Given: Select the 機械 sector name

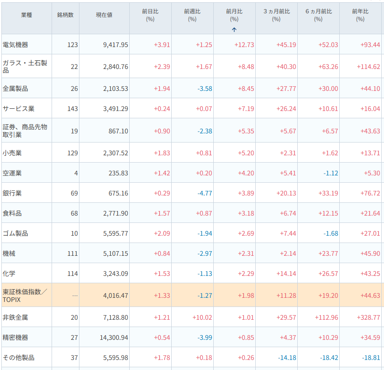Looking at the screenshot, I should click(9, 254).
